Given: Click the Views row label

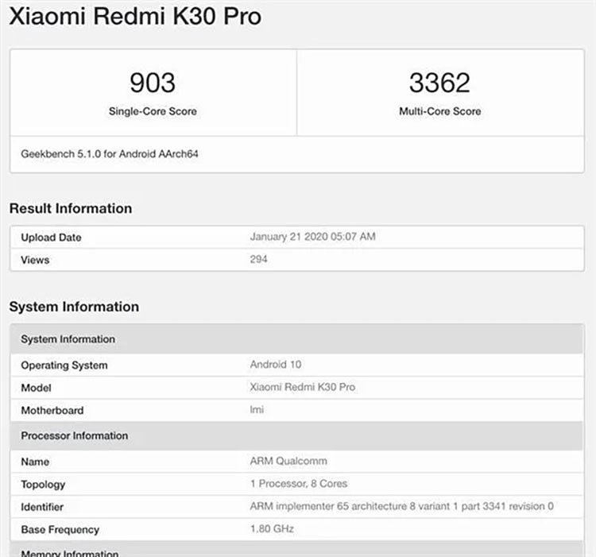Looking at the screenshot, I should tap(35, 261).
